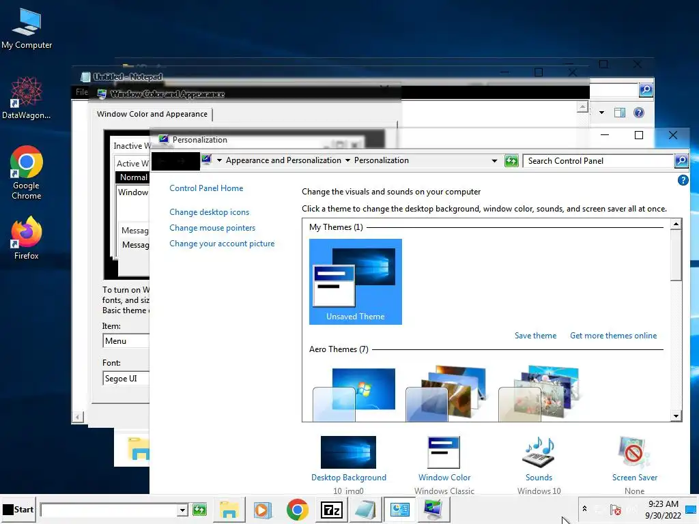Click the Save theme link
699x524 pixels.
[x=535, y=336]
